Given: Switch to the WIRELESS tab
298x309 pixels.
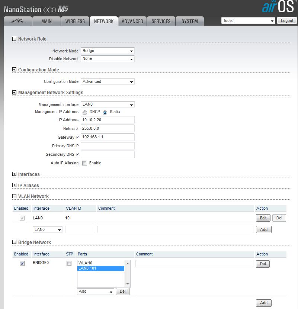Looking at the screenshot, I should [x=75, y=21].
